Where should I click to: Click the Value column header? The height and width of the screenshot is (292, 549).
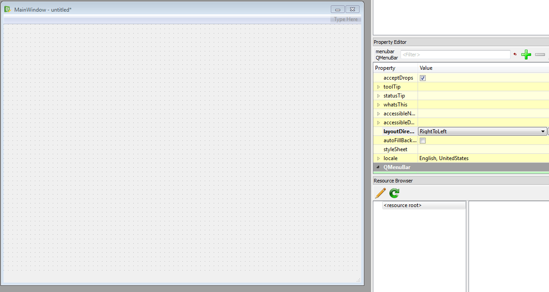tap(425, 68)
